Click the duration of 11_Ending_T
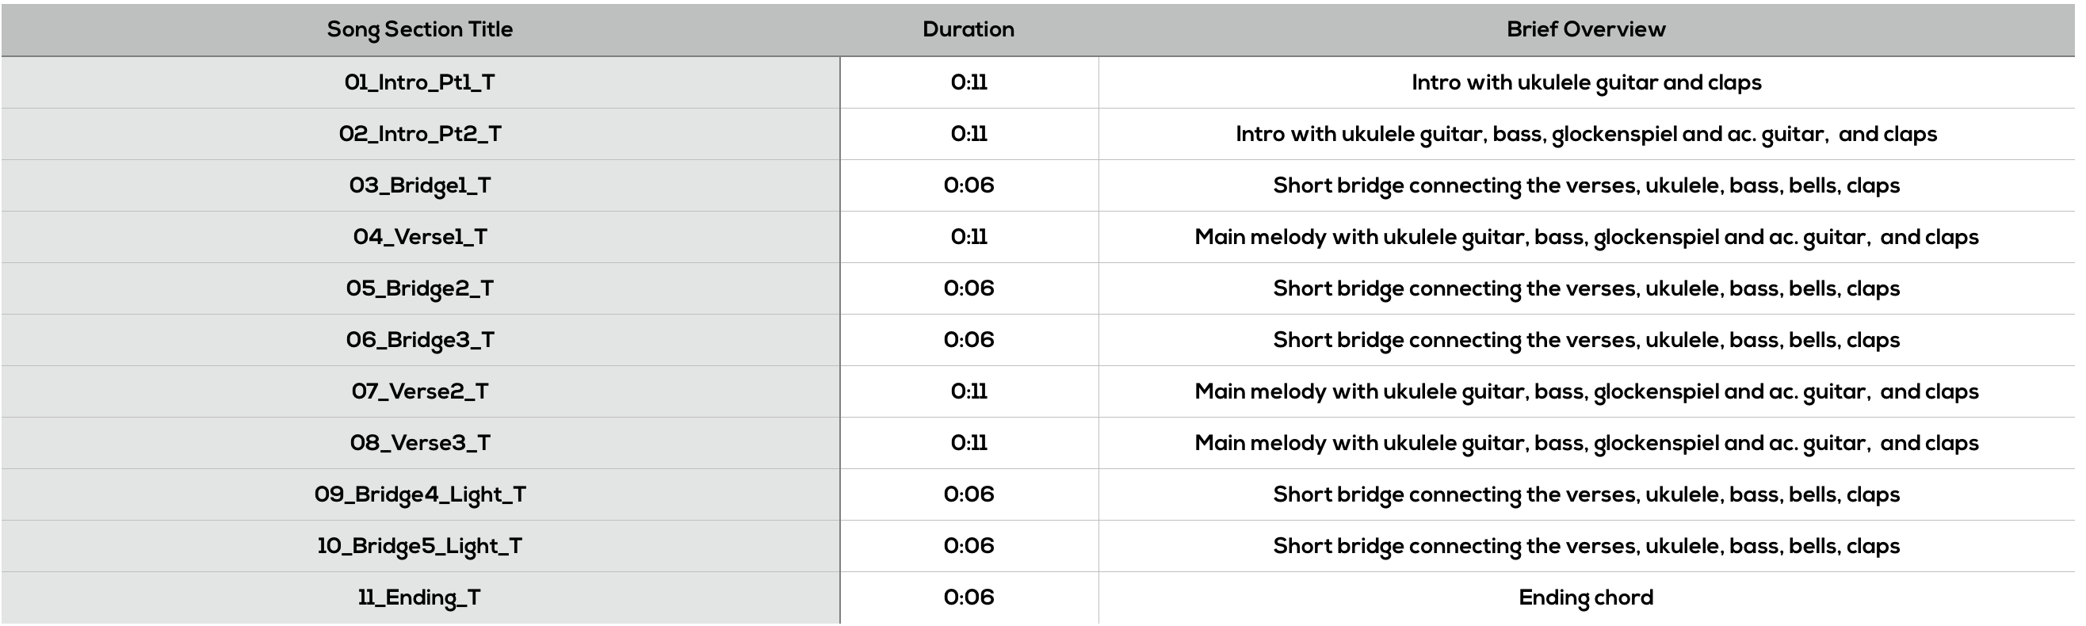Viewport: 2086px width, 626px height. (x=968, y=597)
